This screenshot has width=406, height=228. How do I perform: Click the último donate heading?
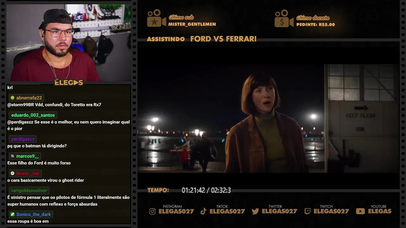pos(313,18)
